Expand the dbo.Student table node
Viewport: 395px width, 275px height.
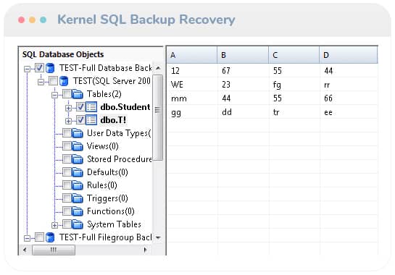68,108
